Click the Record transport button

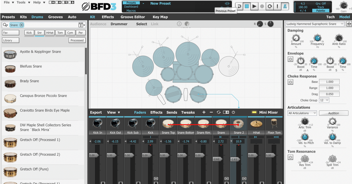[x=262, y=6]
